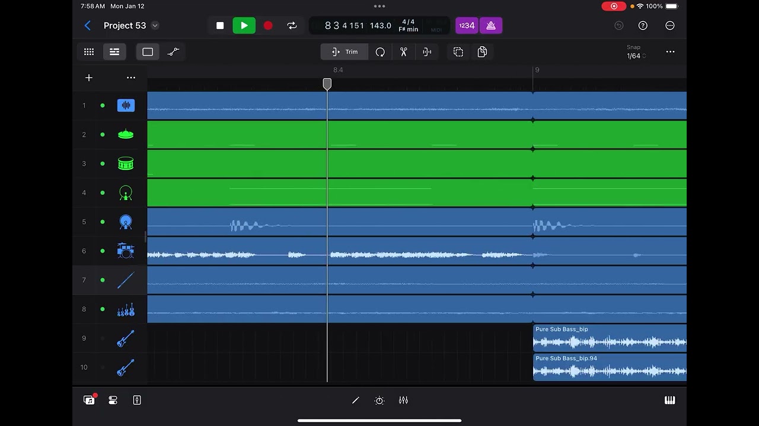Select track 8 string ensemble icon
Image resolution: width=759 pixels, height=426 pixels.
(x=126, y=309)
